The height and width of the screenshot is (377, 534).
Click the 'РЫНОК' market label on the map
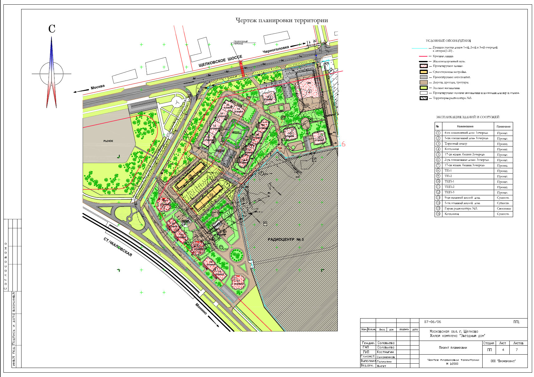(x=108, y=141)
